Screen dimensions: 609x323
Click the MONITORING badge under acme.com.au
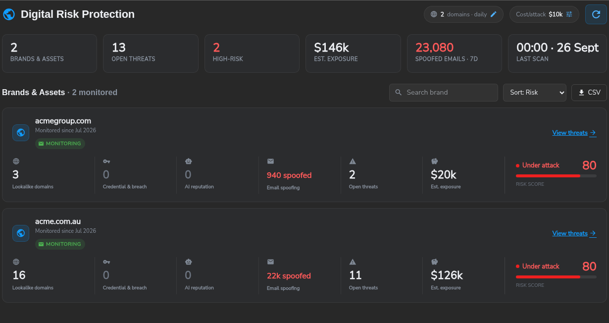[60, 244]
